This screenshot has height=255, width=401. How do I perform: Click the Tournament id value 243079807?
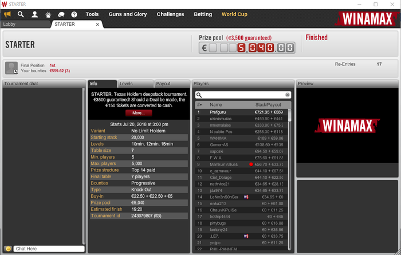146,215
